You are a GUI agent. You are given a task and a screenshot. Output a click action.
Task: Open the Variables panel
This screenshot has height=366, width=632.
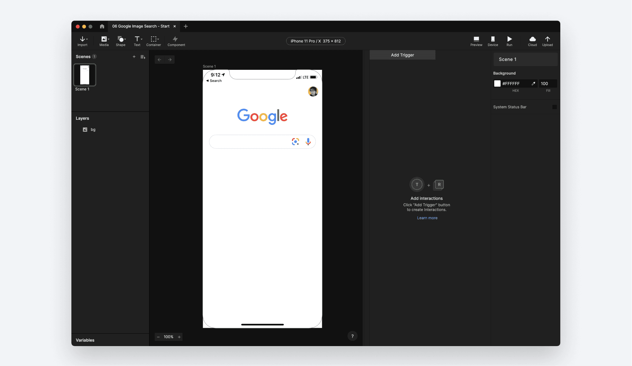[85, 340]
